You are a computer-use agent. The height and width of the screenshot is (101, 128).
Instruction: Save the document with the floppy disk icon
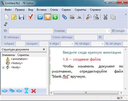(x=21, y=17)
